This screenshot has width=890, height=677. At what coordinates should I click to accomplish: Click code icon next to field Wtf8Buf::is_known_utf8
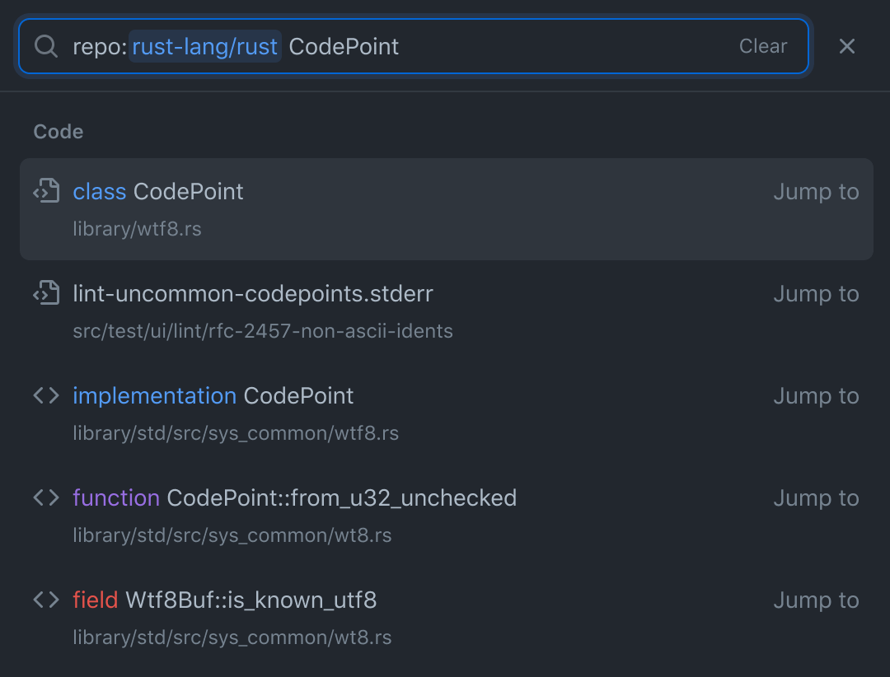[46, 600]
